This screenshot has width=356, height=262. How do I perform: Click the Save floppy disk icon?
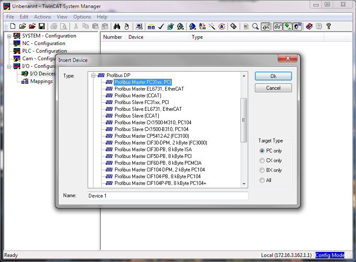[42, 27]
